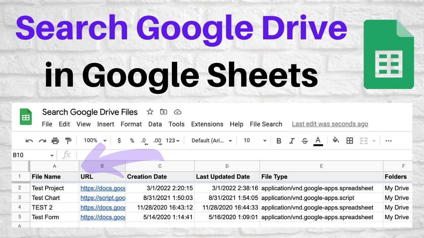Select row 3 header

(21, 198)
